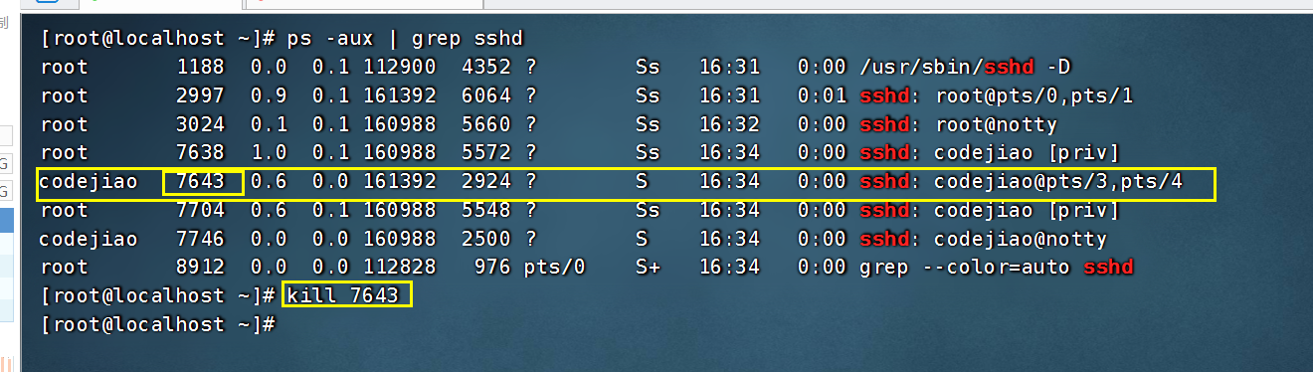Click the RSS value 4352

(x=486, y=68)
